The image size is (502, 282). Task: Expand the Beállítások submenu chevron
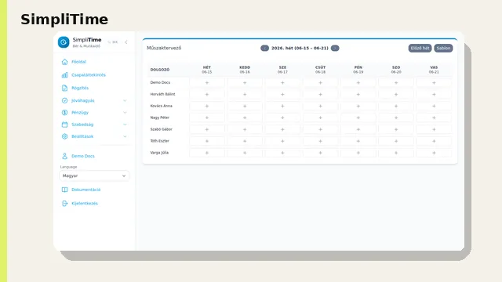pyautogui.click(x=125, y=136)
